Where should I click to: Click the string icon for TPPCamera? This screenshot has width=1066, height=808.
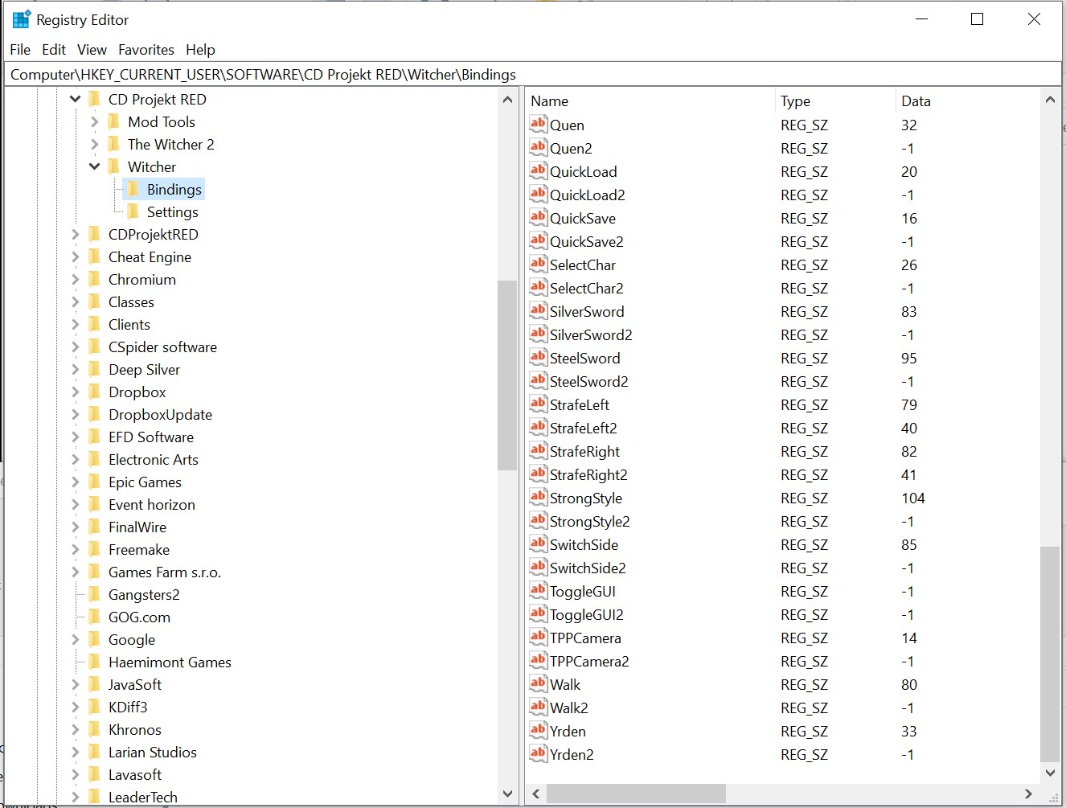pyautogui.click(x=538, y=637)
